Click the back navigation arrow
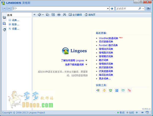The image size is (153, 116). coord(4,8)
